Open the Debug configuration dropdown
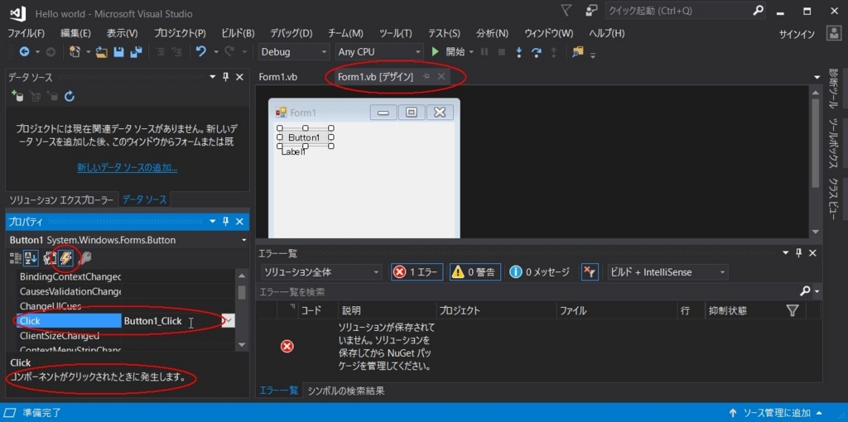This screenshot has width=848, height=422. 294,52
